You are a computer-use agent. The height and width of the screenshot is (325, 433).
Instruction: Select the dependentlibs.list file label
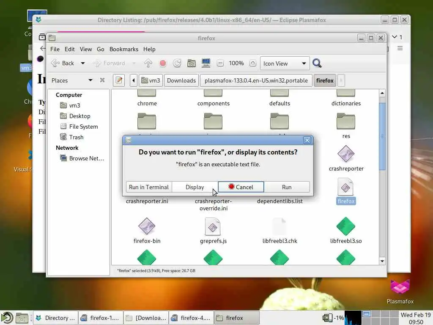point(280,201)
